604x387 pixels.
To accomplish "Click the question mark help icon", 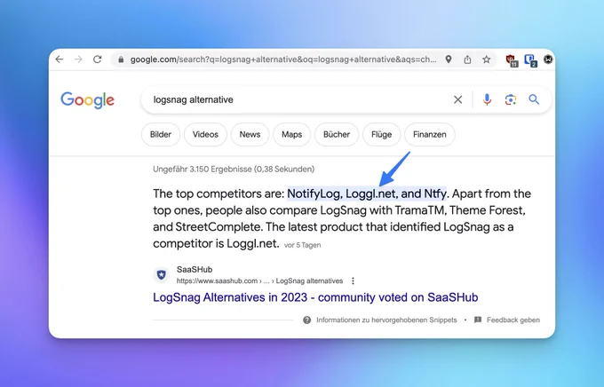I will (307, 320).
